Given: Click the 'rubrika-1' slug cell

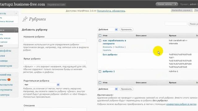Looking at the screenshot, I should pyautogui.click(x=173, y=71).
